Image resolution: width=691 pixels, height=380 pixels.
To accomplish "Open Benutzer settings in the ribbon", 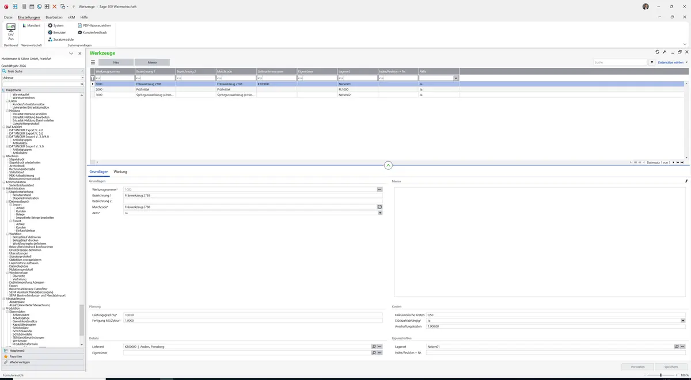I will [56, 32].
